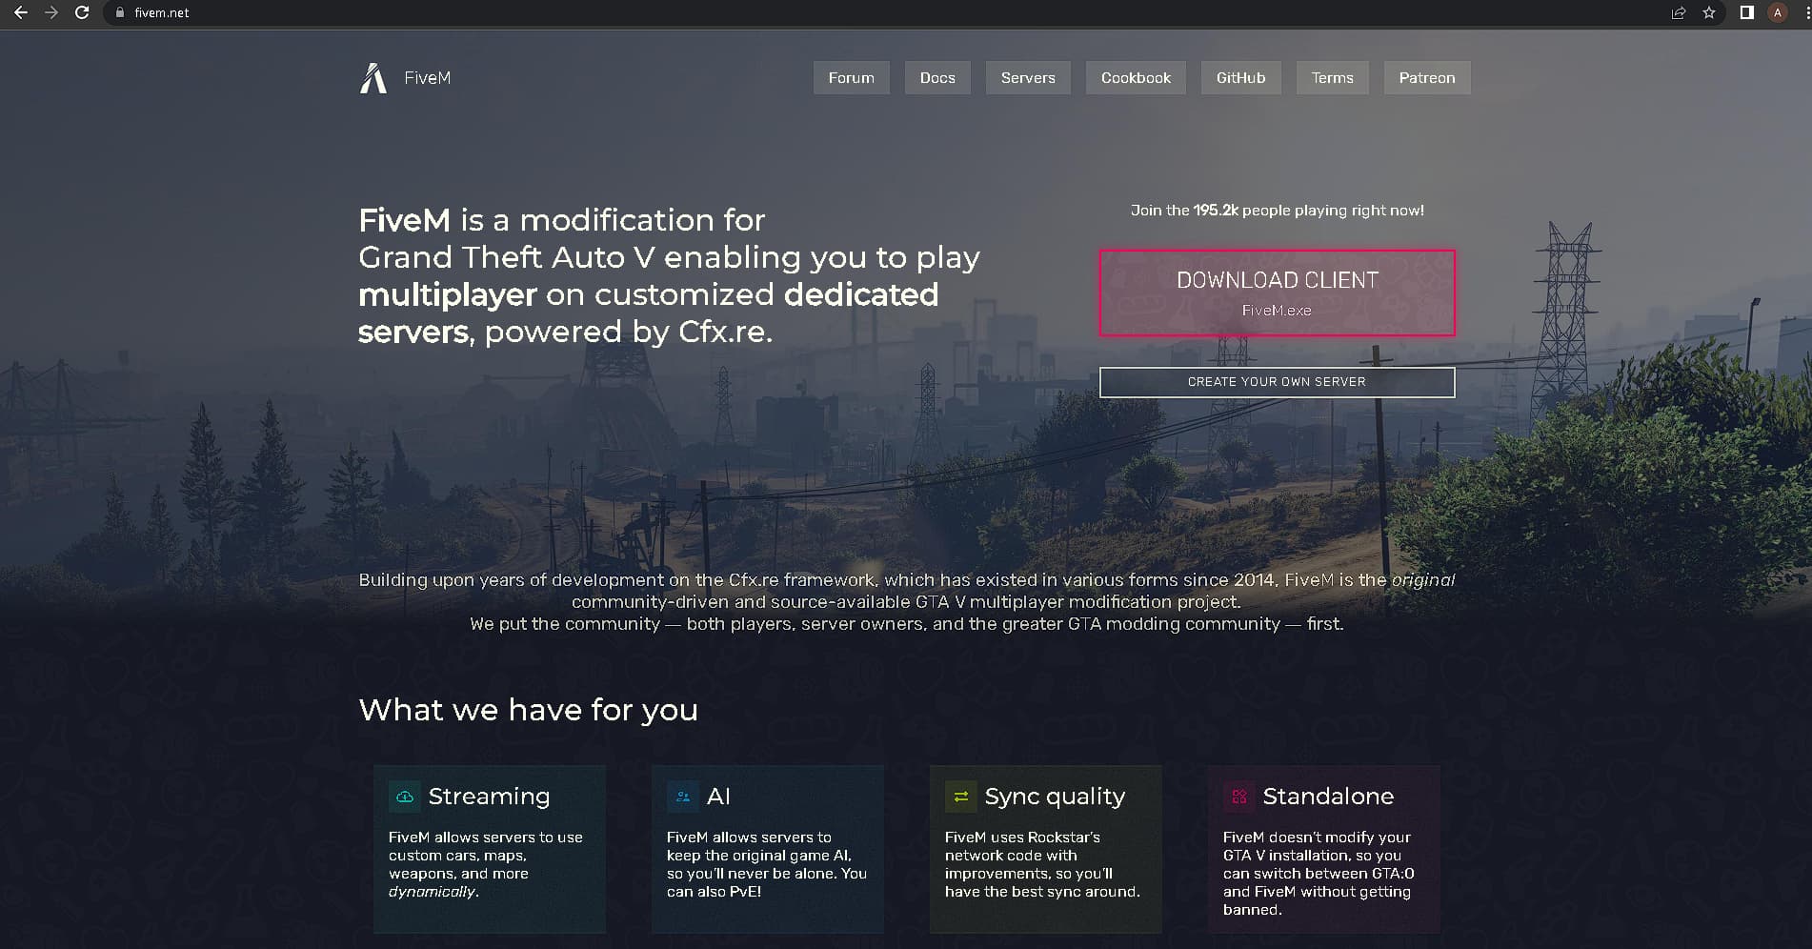Click the Standalone feature icon

[1238, 797]
